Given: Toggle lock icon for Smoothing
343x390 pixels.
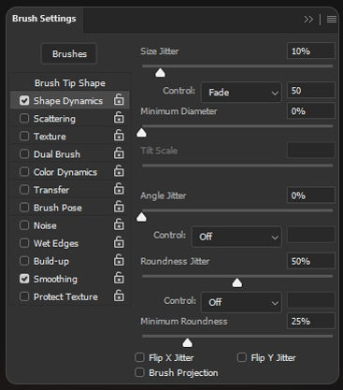Looking at the screenshot, I should (119, 278).
